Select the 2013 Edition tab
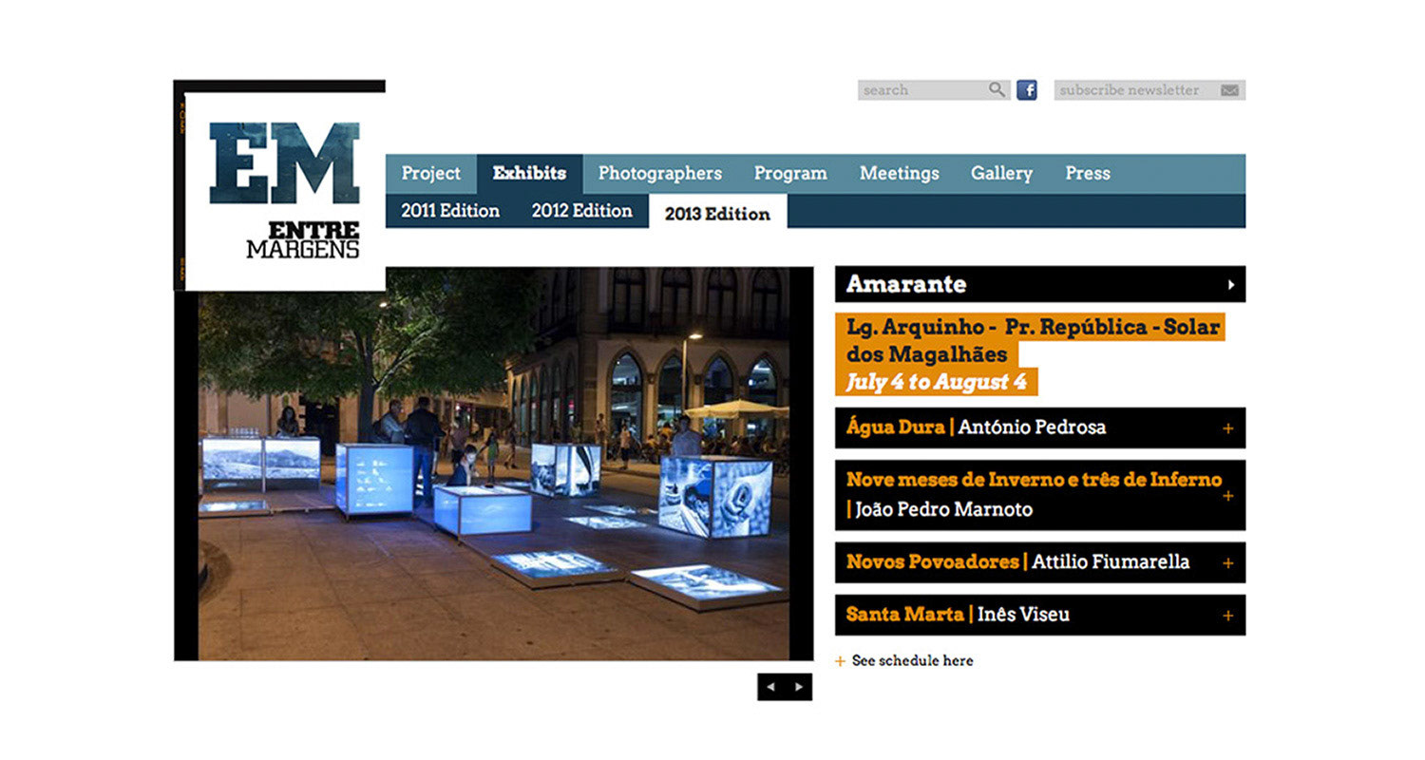1425x760 pixels. click(x=718, y=212)
